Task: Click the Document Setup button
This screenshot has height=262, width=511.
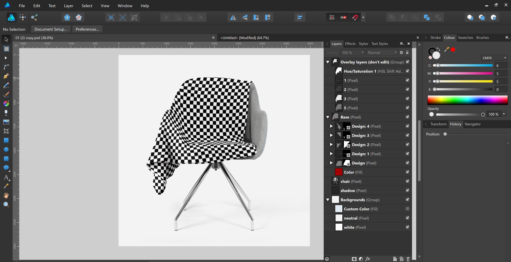Action: pos(50,29)
